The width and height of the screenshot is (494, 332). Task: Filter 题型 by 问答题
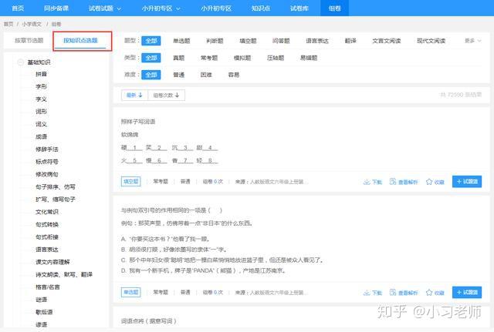pos(281,41)
